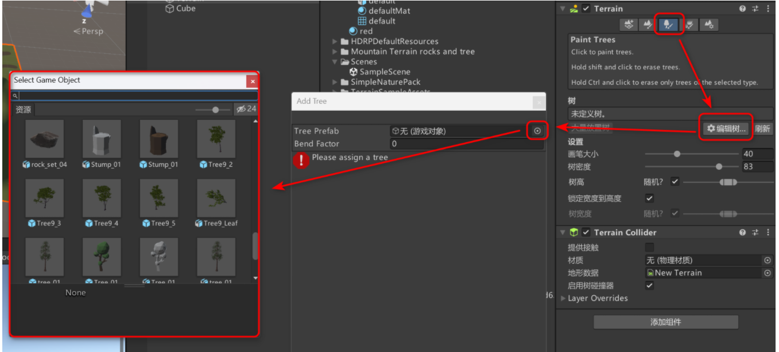The image size is (779, 352).
Task: Open the Terrain component more-options menu
Action: pos(768,9)
